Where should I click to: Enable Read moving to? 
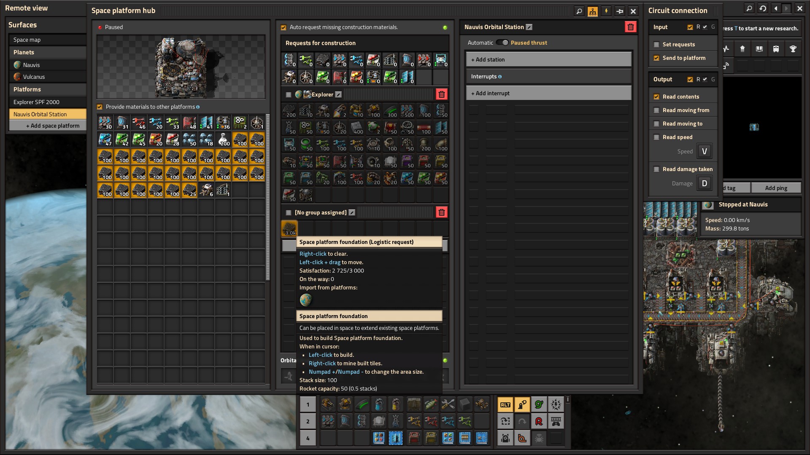[656, 124]
